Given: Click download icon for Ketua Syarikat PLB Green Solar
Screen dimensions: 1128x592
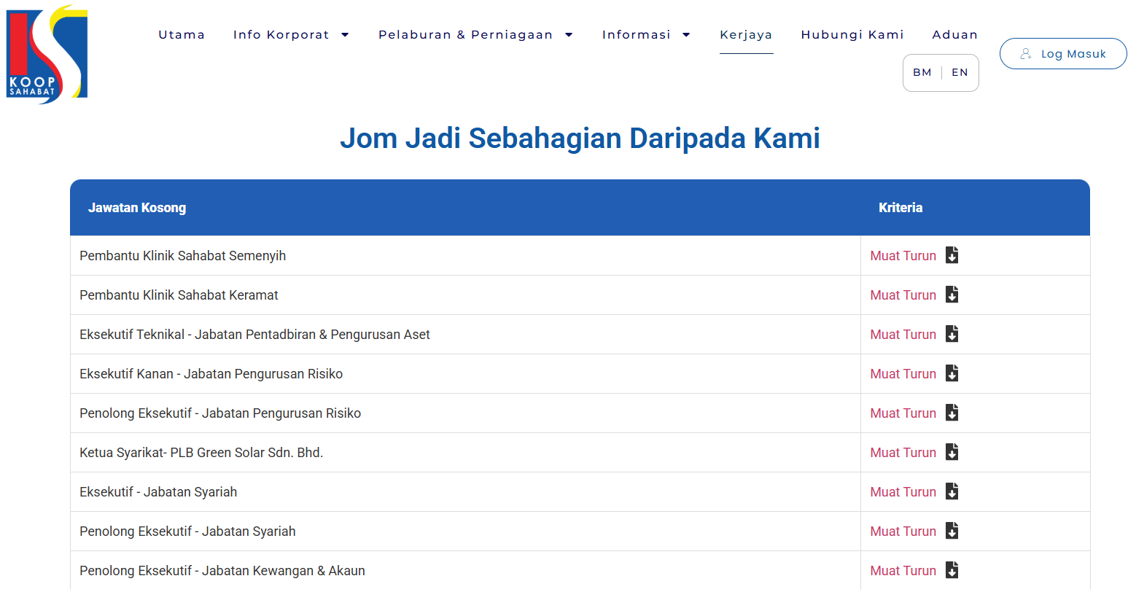Looking at the screenshot, I should pos(952,452).
